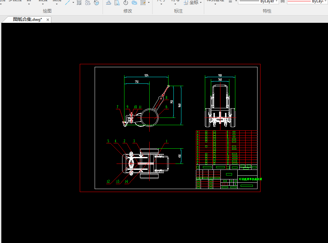The height and width of the screenshot is (243, 328).
Task: Click the 坐标 dimension button
Action: point(191,3)
